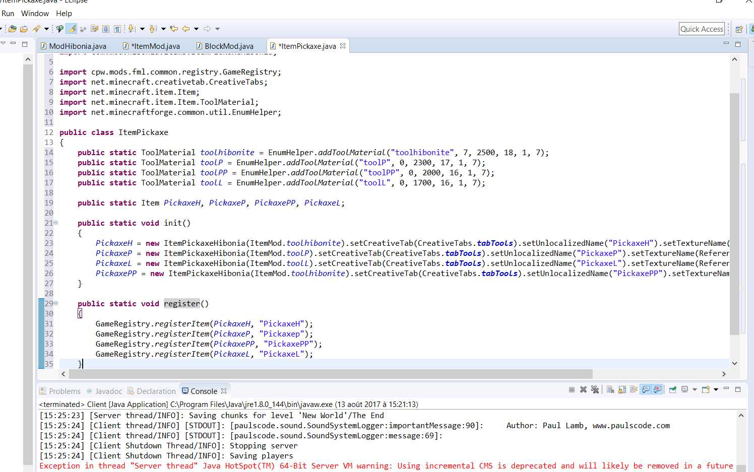Click the register method name in code
The width and height of the screenshot is (754, 472).
pos(182,303)
